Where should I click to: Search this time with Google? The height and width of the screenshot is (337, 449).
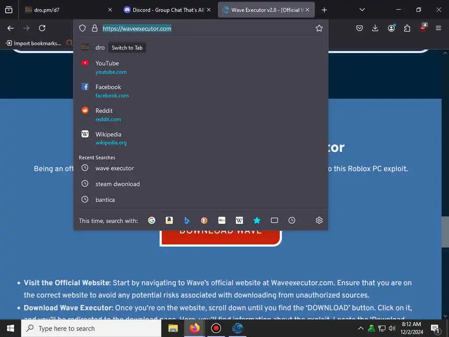pyautogui.click(x=152, y=220)
